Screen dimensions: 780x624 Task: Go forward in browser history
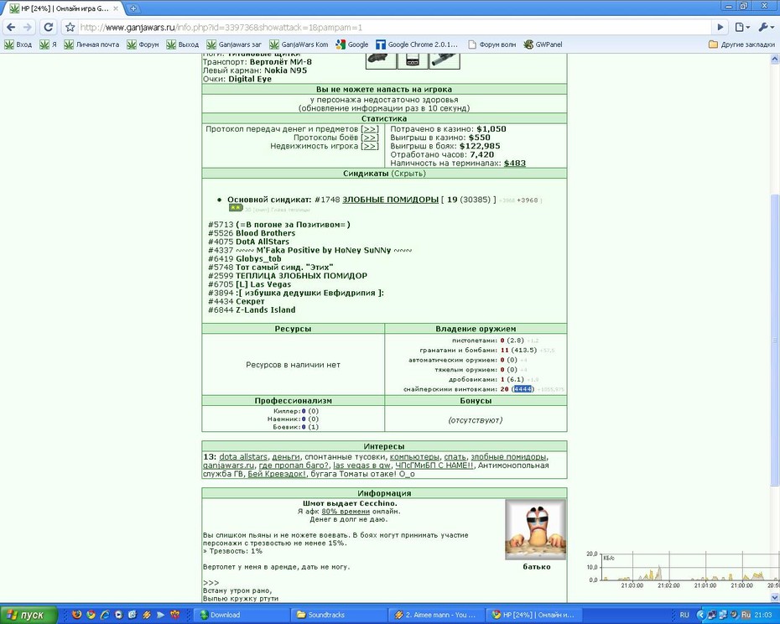coord(28,28)
